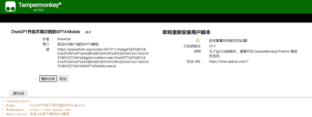Screen dimensions: 312x117
Task: Click the Tampermonkey logo icon
Action: 10,7
